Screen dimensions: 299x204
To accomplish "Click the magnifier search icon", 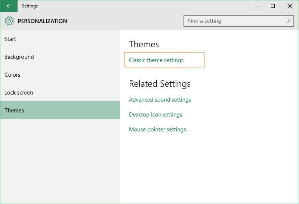I will (x=289, y=21).
